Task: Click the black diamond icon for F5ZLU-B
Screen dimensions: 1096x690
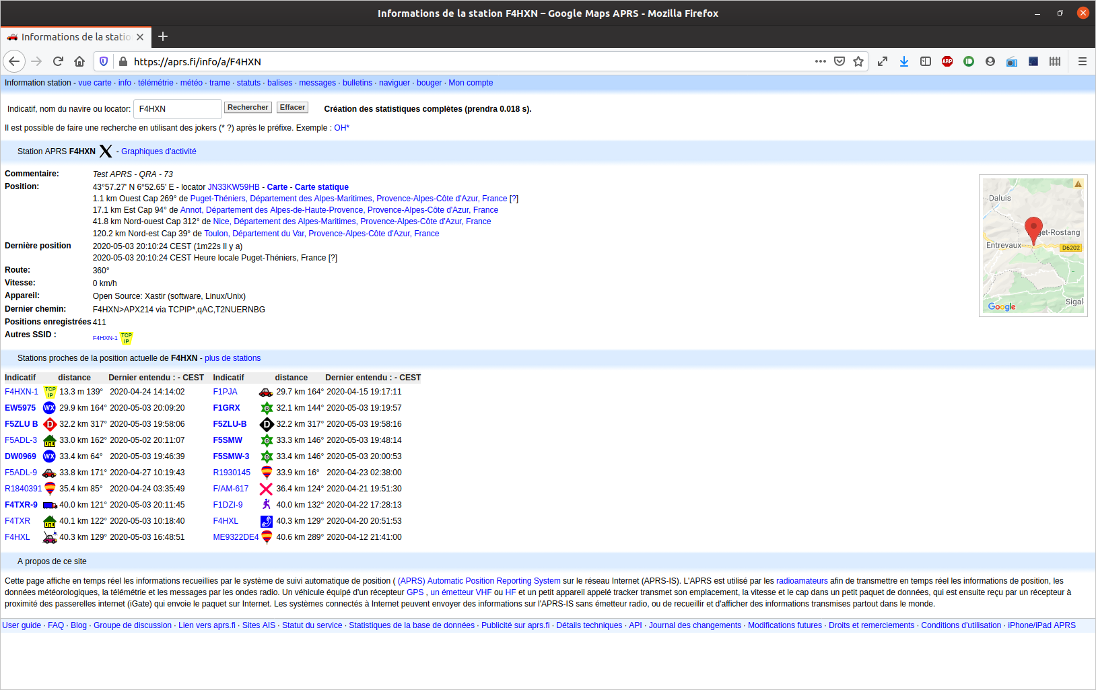Action: coord(267,424)
